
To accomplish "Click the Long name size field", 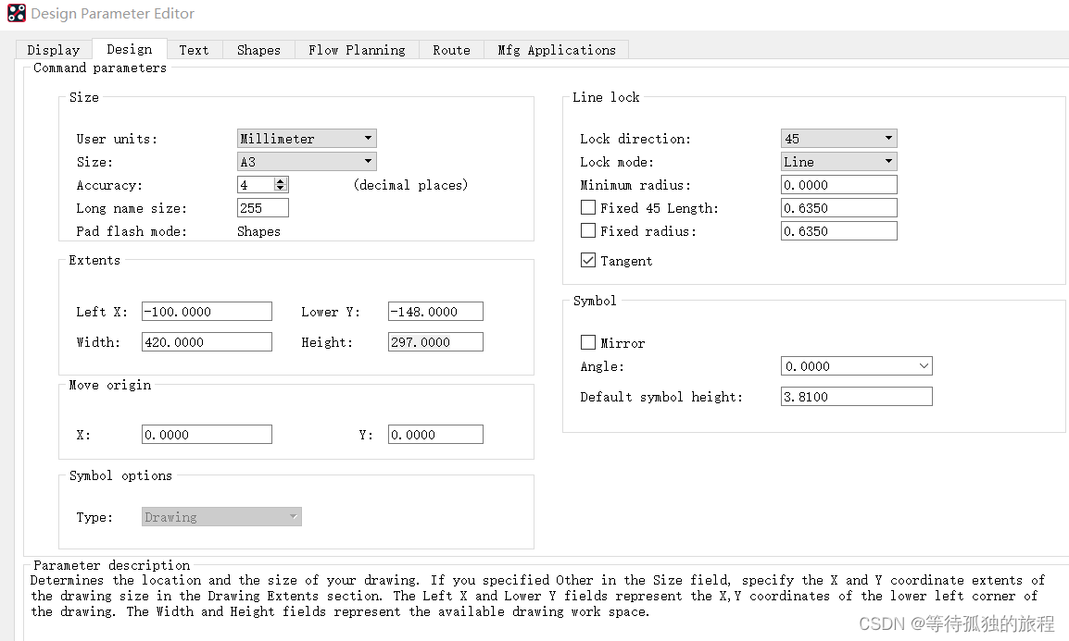I will (x=262, y=208).
